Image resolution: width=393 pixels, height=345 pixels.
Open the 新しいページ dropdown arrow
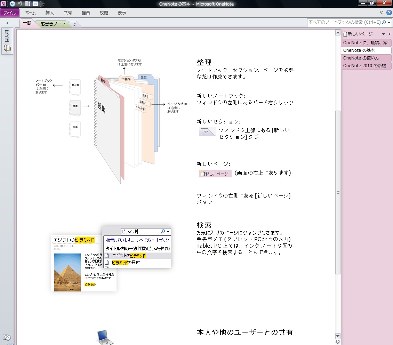click(383, 34)
